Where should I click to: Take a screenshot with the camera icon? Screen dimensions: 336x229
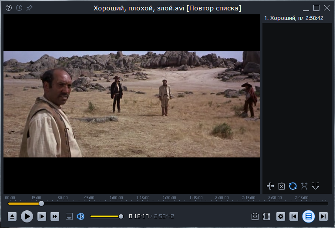point(255,216)
